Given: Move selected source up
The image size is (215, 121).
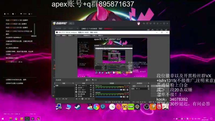Looking at the screenshot, I should click(x=86, y=99).
